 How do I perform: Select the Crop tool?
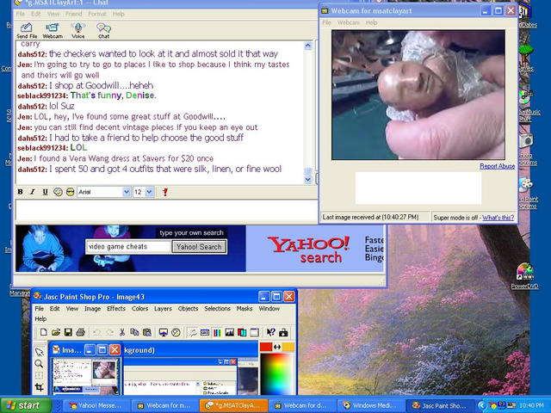click(x=39, y=387)
